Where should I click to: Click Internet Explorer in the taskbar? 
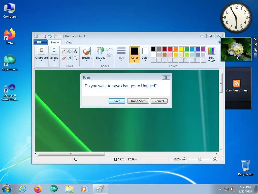tap(22, 189)
